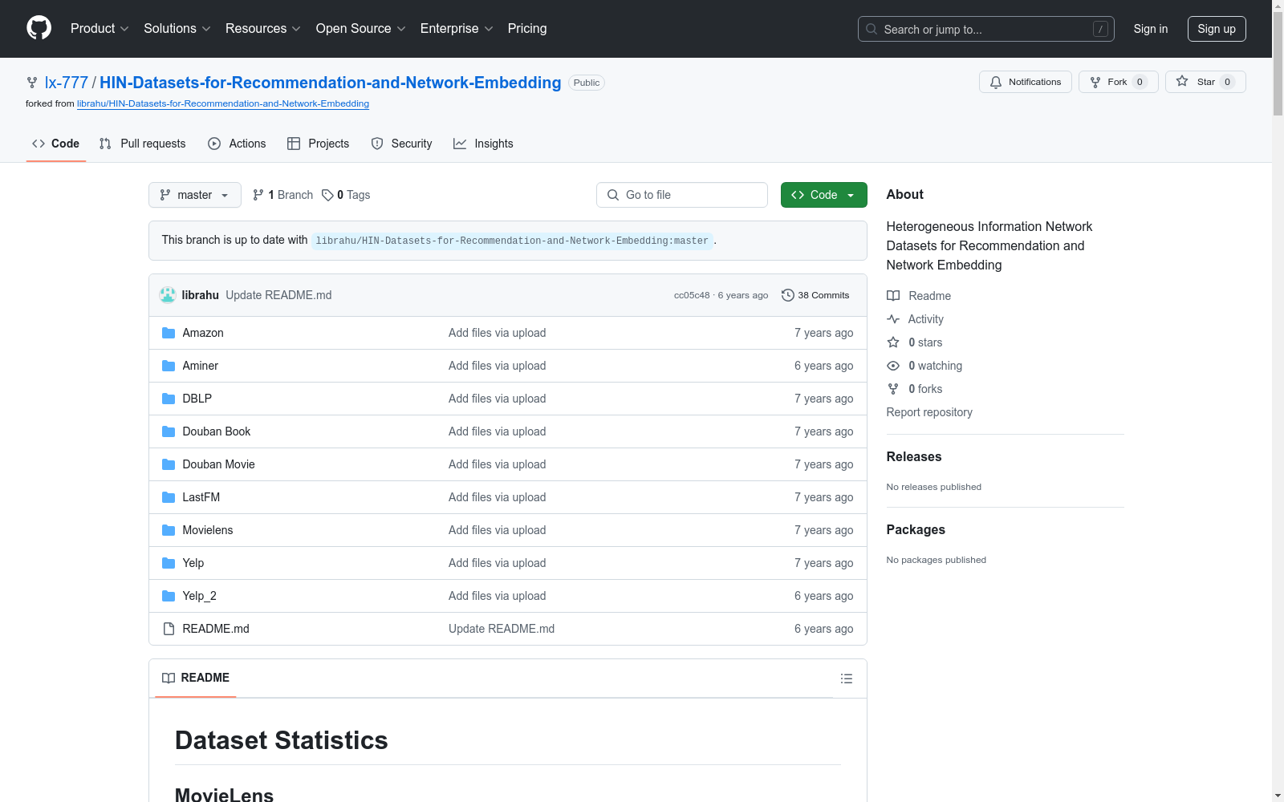Open the master branch dropdown
1284x802 pixels.
[195, 195]
